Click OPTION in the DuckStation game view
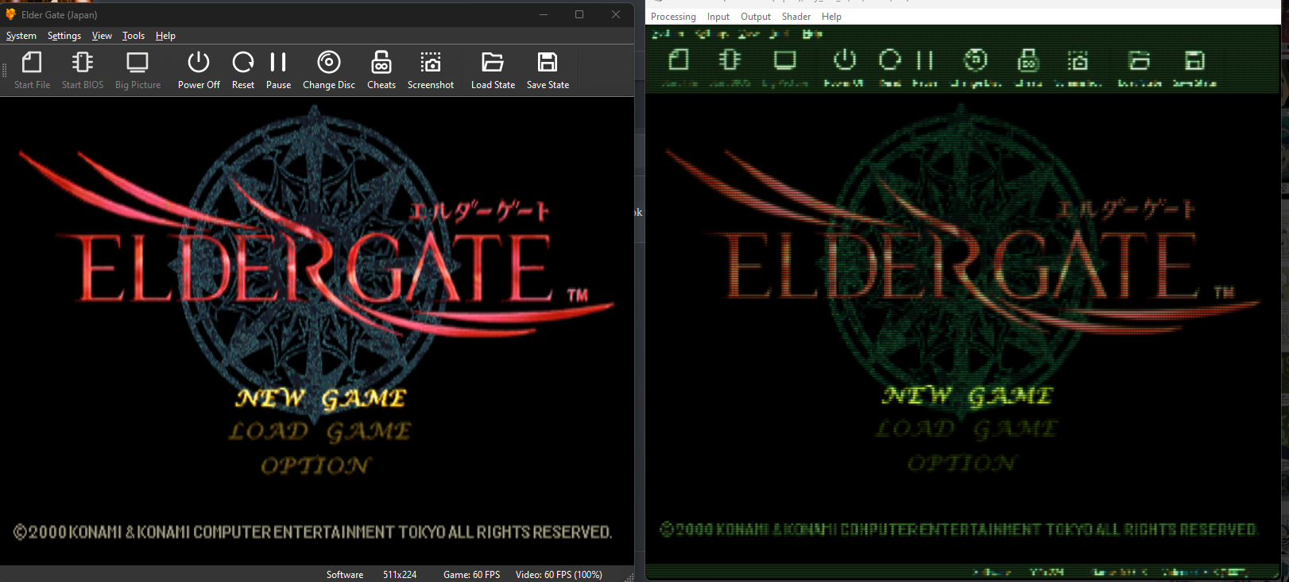Screen dimensions: 1289x582 [x=316, y=465]
